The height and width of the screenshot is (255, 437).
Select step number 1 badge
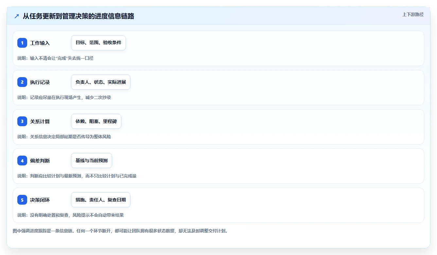coord(22,43)
